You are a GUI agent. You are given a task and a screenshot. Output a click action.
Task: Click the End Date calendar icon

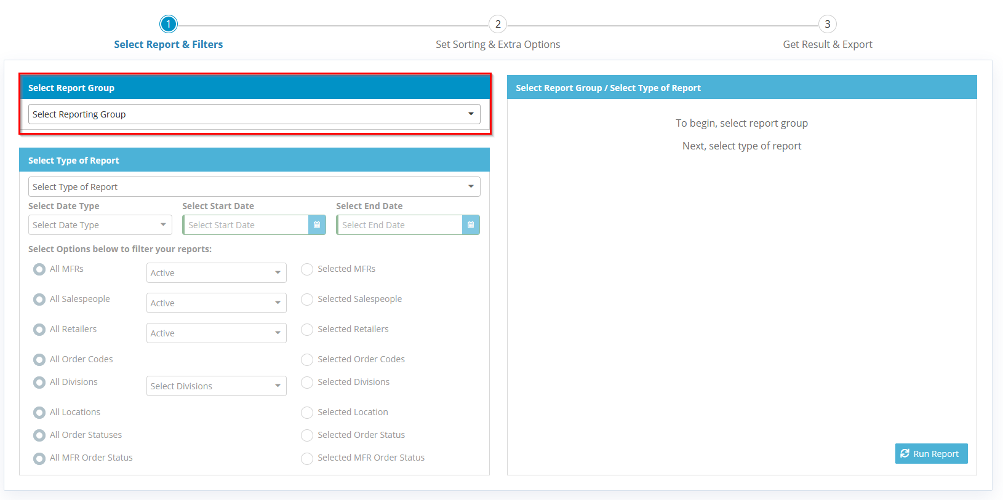471,225
